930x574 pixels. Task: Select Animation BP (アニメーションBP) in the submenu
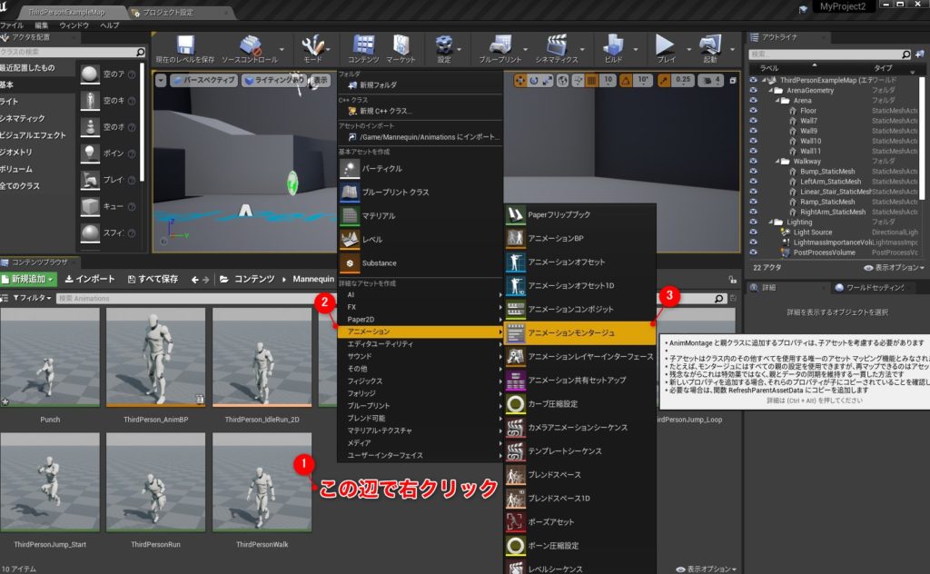pos(580,238)
